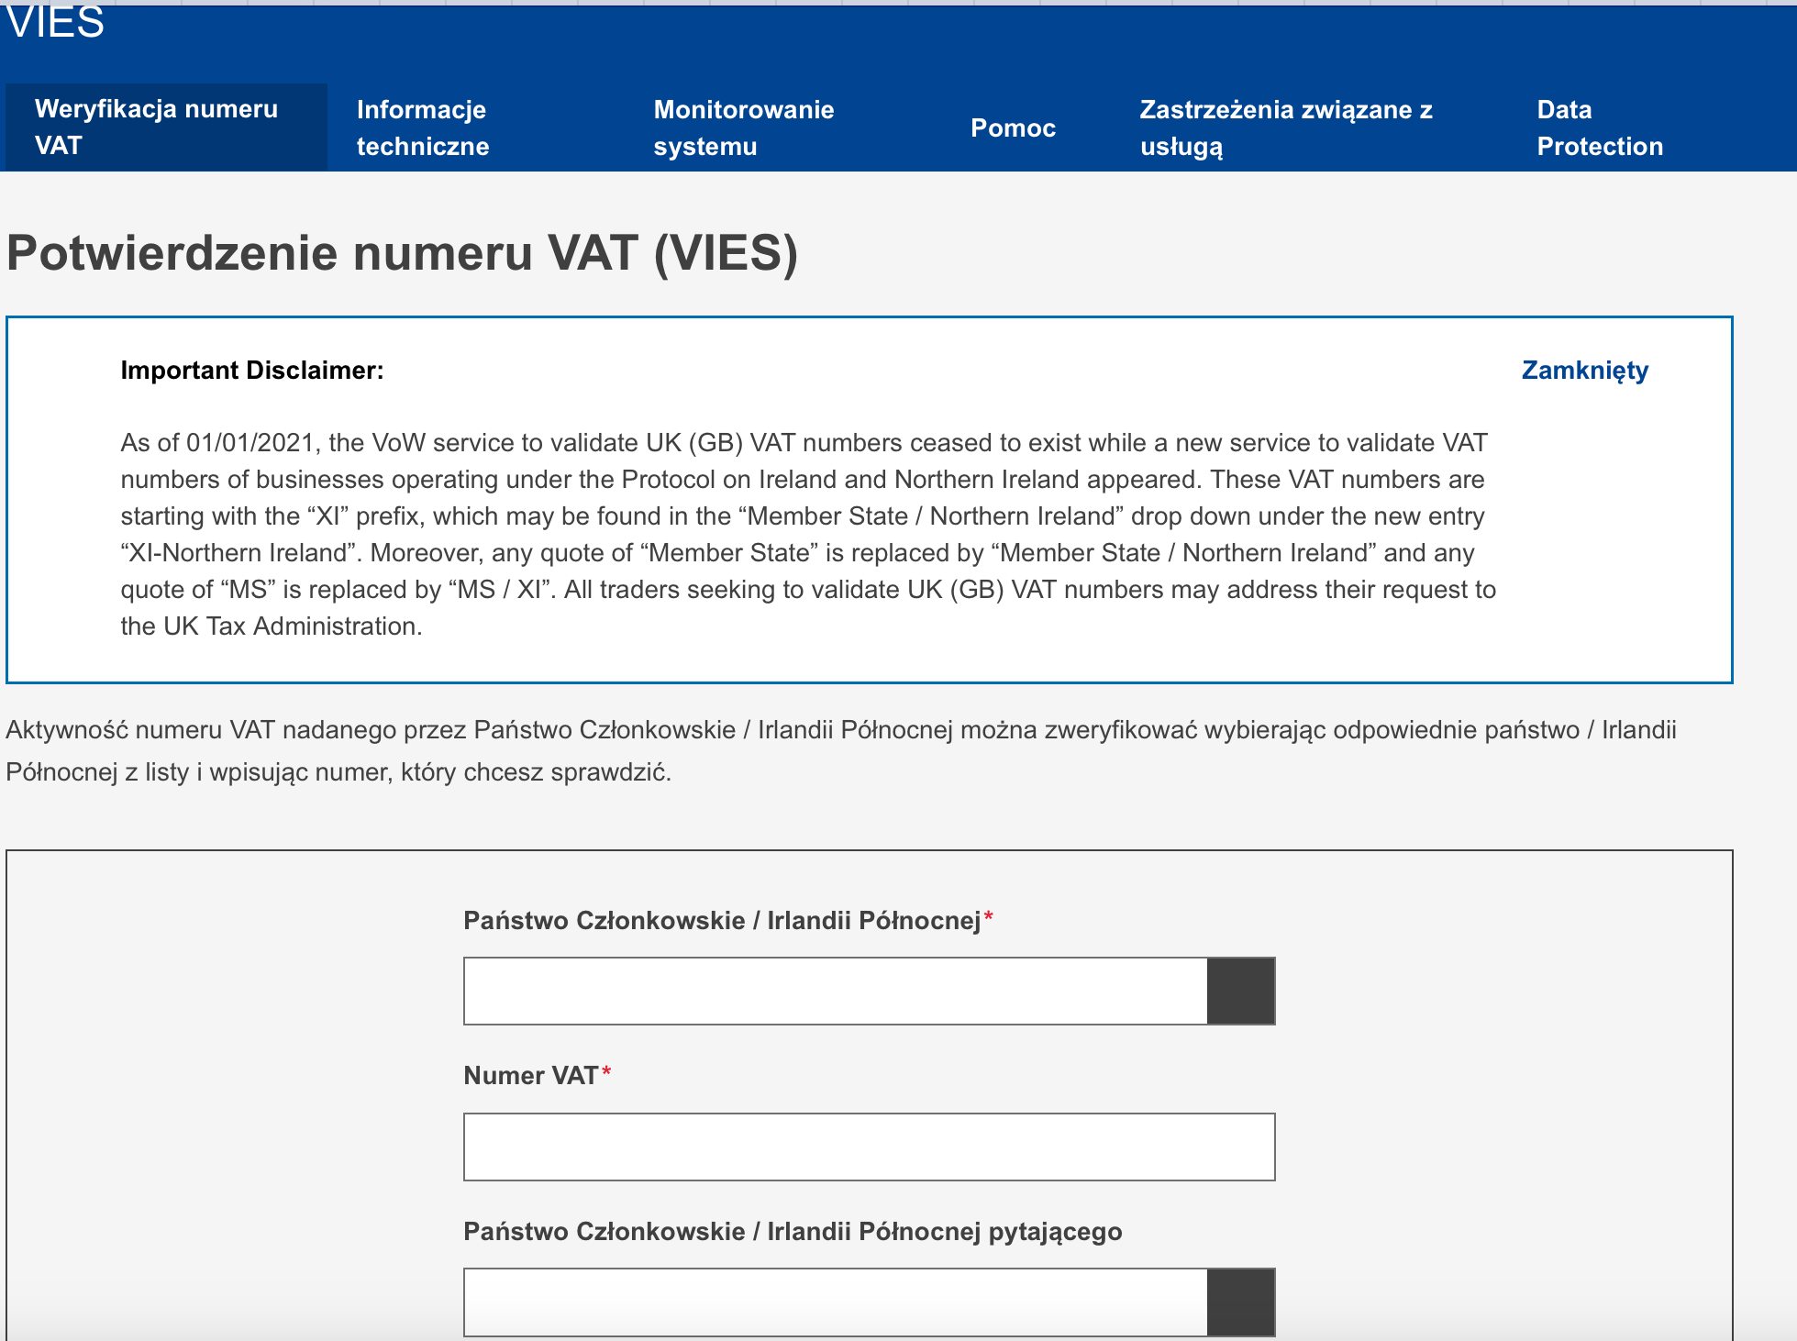
Task: Click the Important Disclaimer heading text
Action: coord(252,370)
